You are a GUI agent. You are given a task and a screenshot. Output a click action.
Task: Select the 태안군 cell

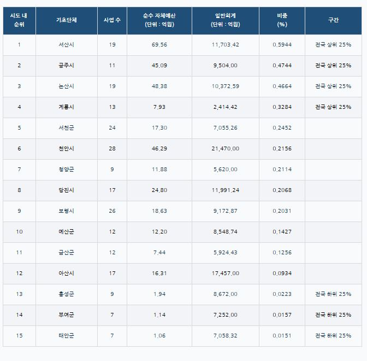[x=67, y=336]
